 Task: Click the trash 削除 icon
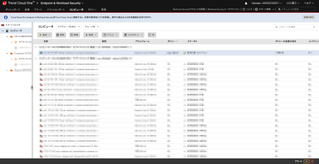pos(57,35)
